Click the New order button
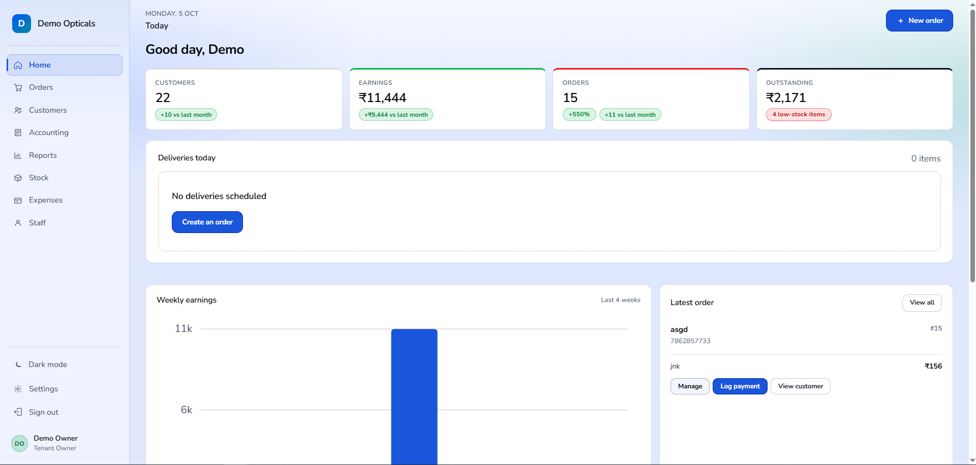Viewport: 976px width, 465px height. pos(919,21)
